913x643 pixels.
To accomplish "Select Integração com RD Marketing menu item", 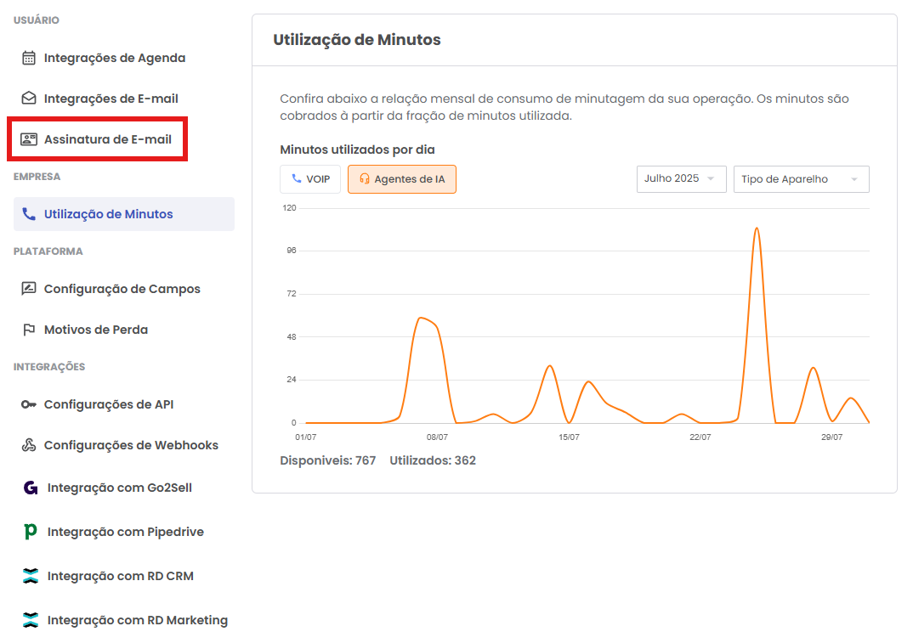I will click(x=138, y=620).
